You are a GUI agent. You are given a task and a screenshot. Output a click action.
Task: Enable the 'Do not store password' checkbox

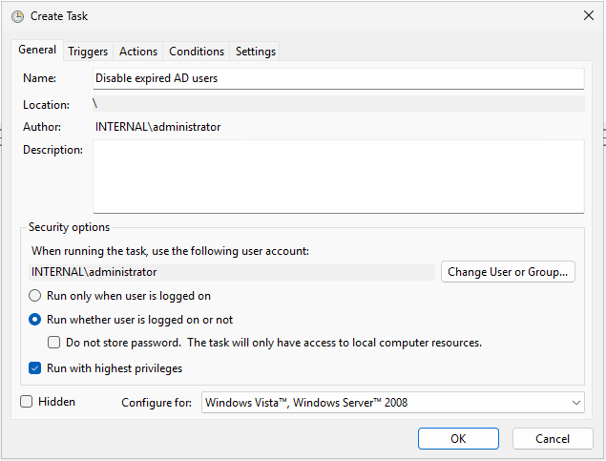click(54, 343)
